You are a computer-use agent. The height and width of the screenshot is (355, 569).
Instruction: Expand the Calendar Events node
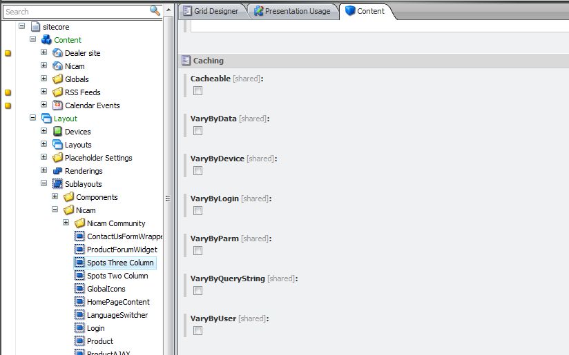click(44, 104)
